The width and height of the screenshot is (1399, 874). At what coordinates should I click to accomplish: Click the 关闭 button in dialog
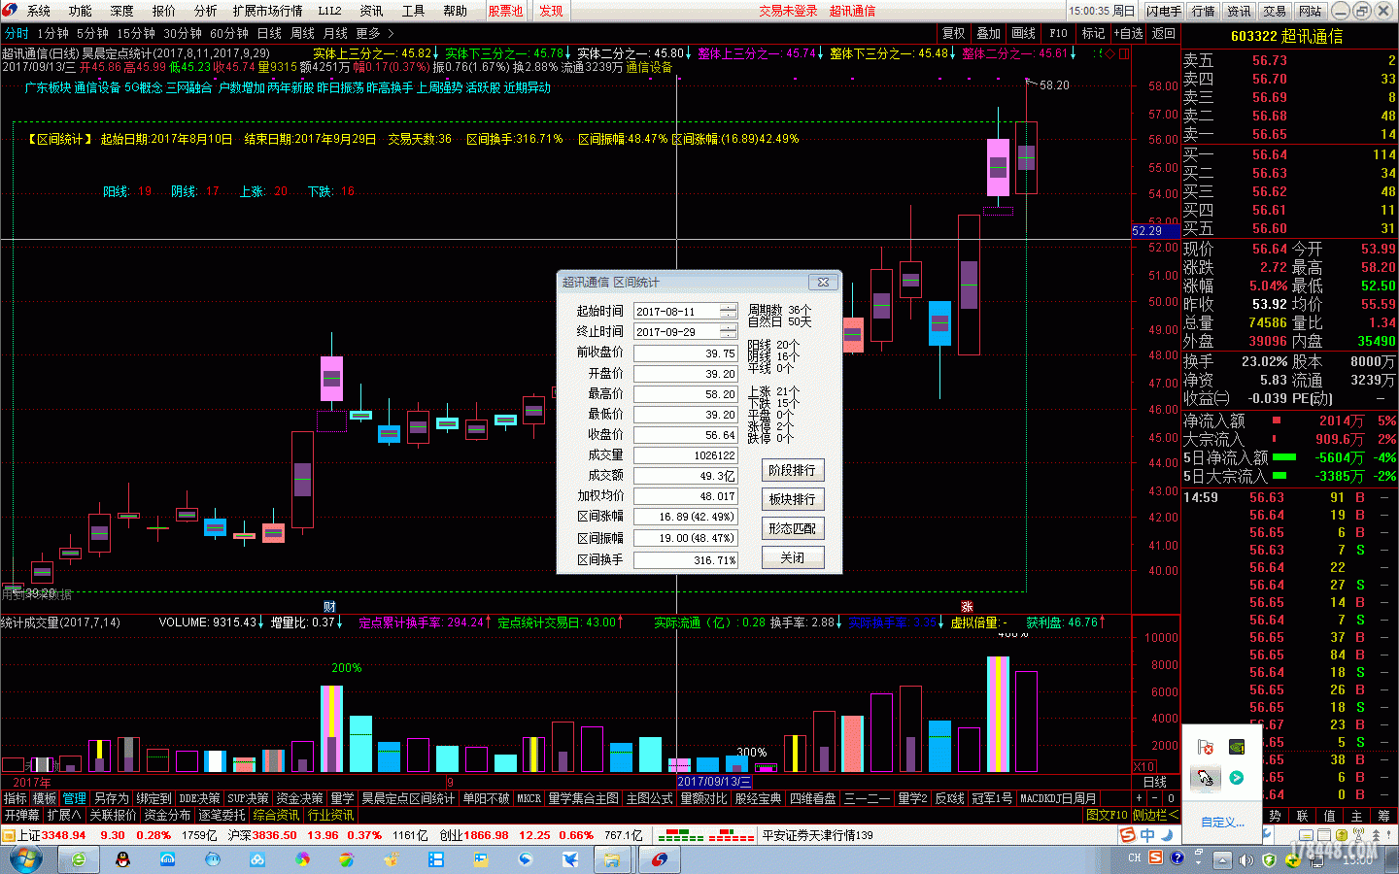[792, 557]
